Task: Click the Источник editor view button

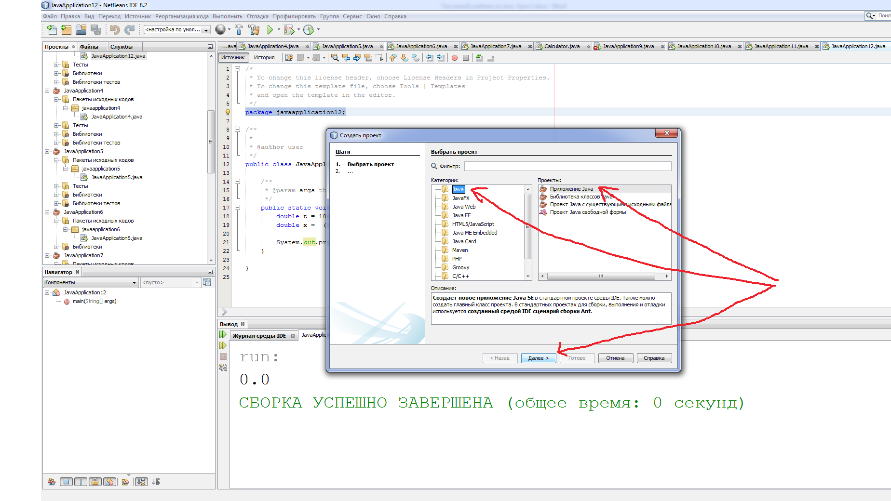Action: (x=233, y=58)
